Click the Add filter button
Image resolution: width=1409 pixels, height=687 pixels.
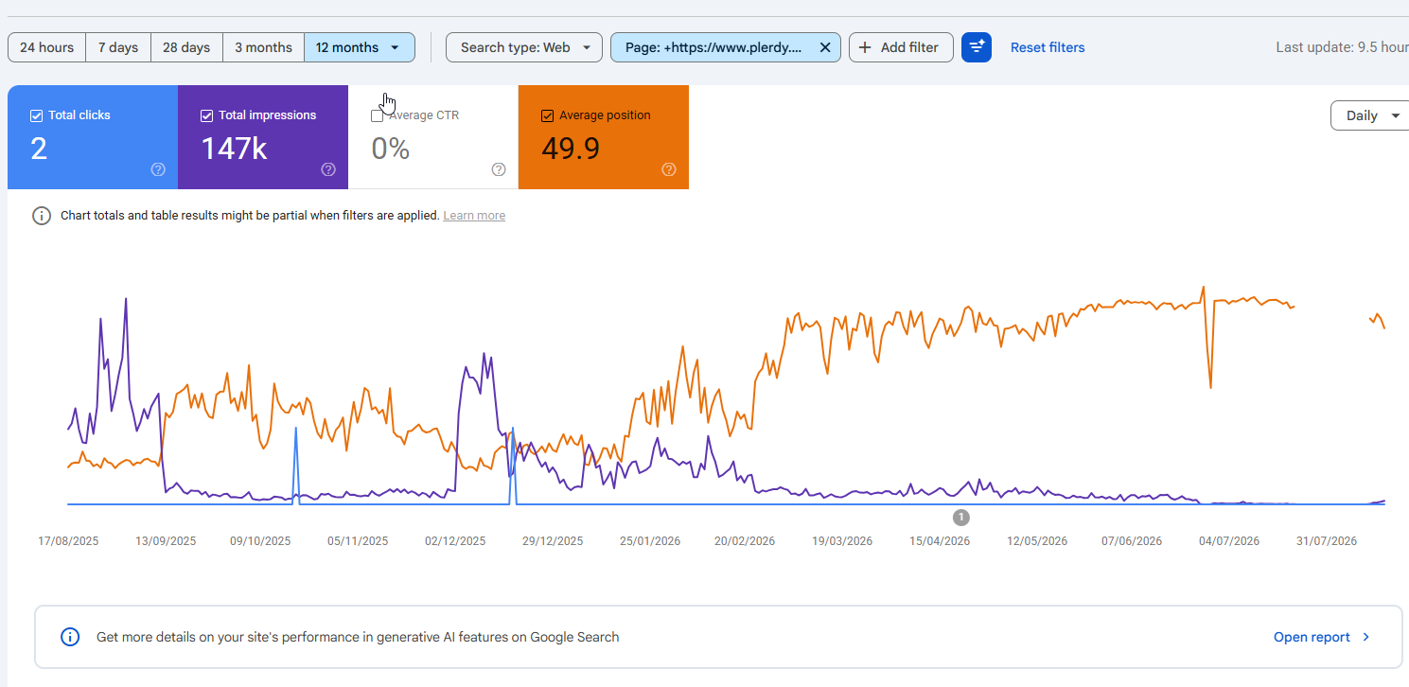[901, 47]
